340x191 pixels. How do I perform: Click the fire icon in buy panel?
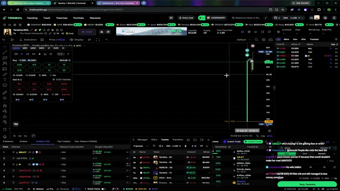tap(40, 54)
